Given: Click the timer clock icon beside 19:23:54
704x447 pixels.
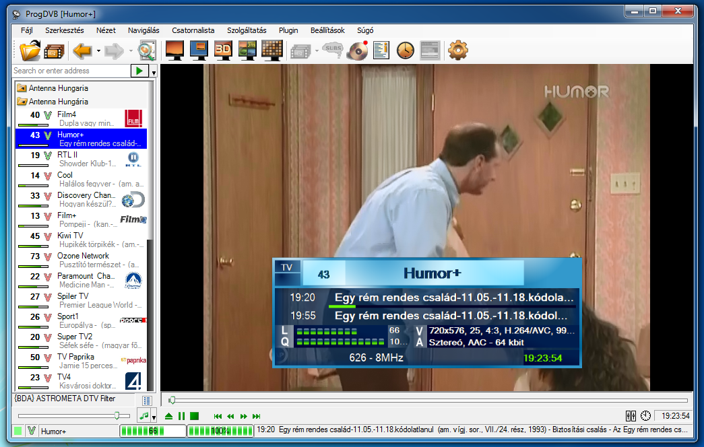Looking at the screenshot, I should (x=645, y=416).
